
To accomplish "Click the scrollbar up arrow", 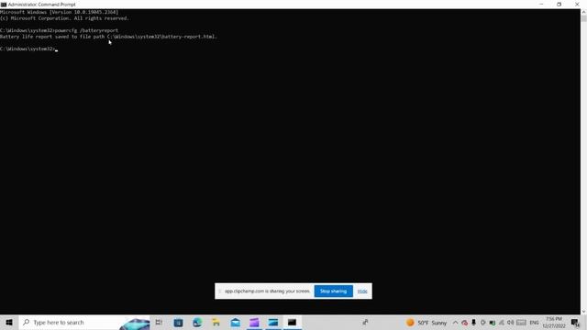I will (583, 12).
